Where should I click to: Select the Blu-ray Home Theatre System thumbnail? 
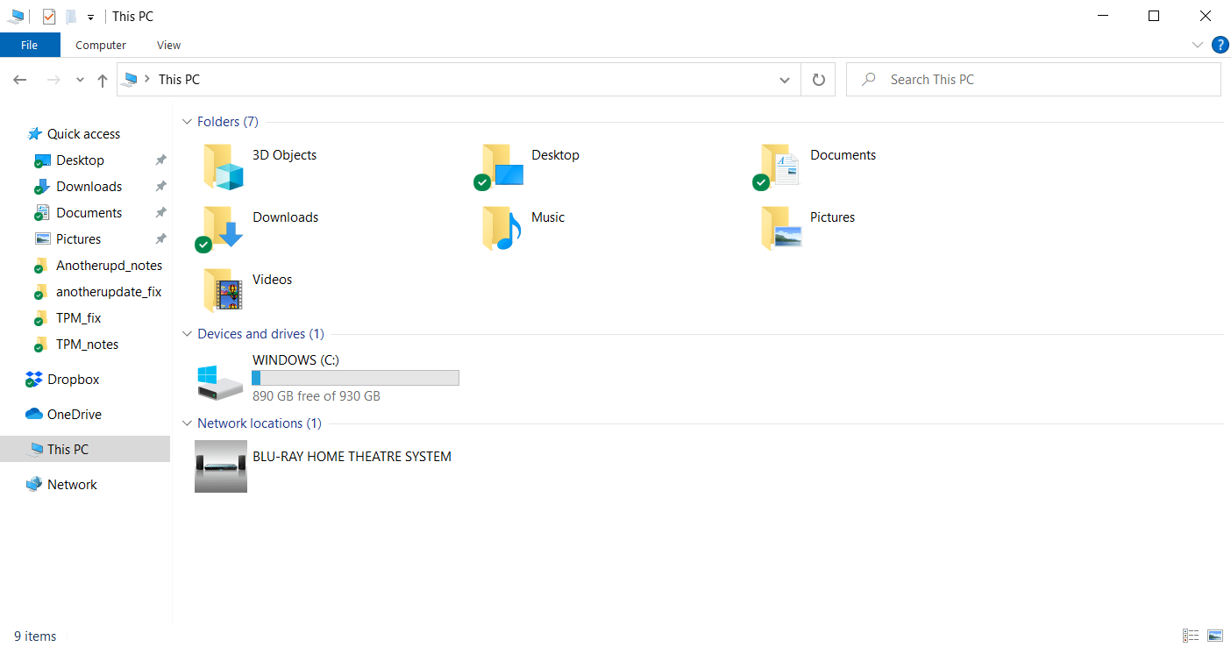coord(221,466)
